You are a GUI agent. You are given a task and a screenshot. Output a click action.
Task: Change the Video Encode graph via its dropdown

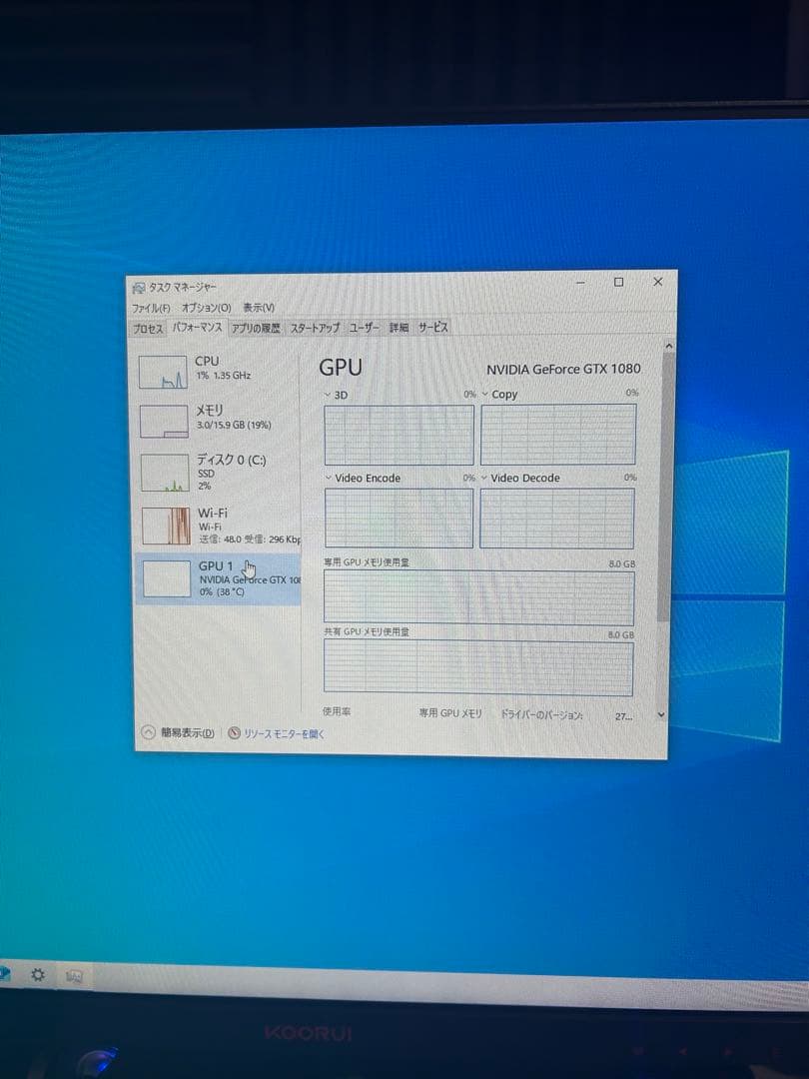point(328,479)
